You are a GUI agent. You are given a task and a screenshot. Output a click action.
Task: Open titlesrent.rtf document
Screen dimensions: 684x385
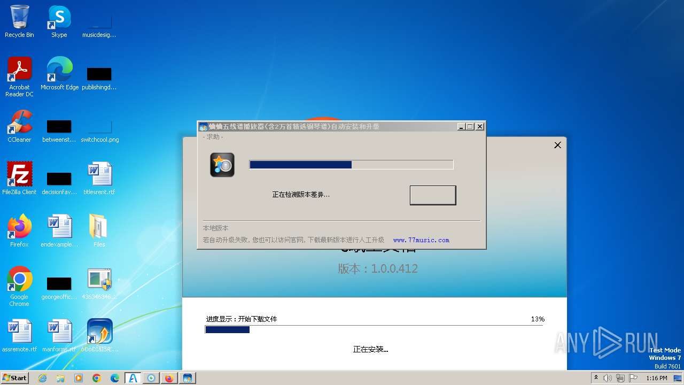pos(99,179)
